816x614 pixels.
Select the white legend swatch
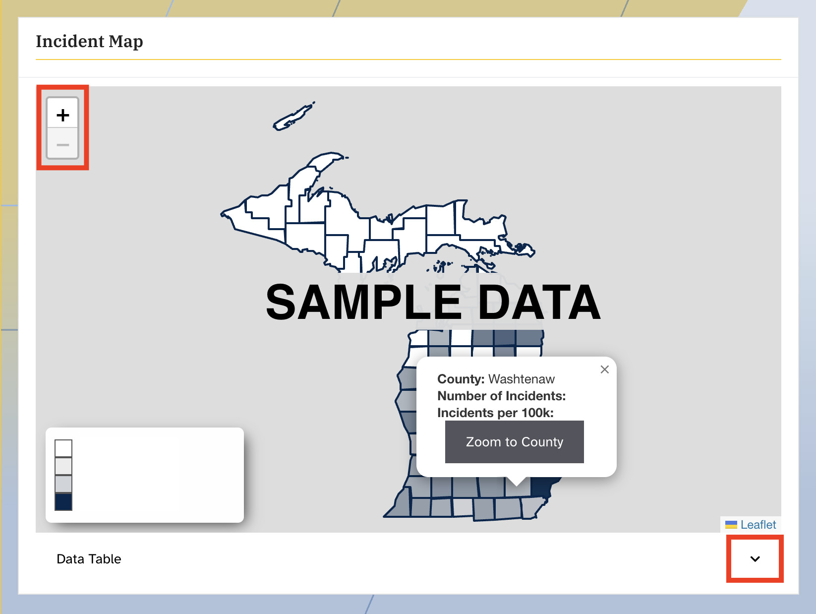63,448
